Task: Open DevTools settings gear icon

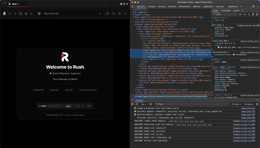Action: [253, 6]
